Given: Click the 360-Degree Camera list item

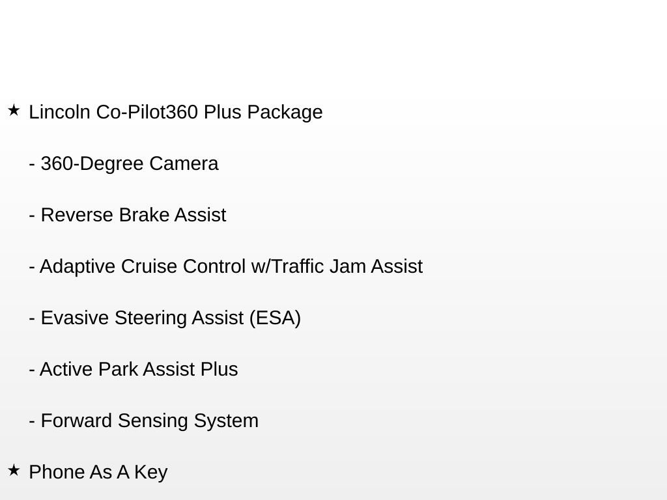Looking at the screenshot, I should (124, 163).
